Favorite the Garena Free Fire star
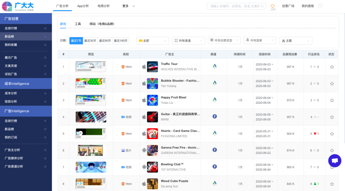Screen dimensions: 345x191 pos(332,151)
